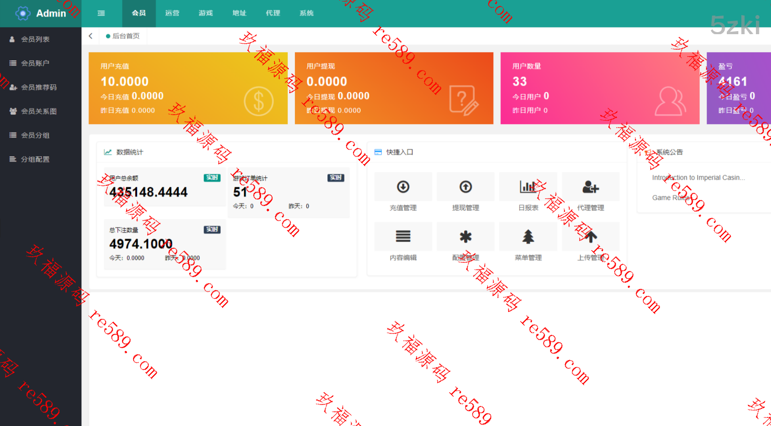This screenshot has width=771, height=426.
Task: Switch to the 游戏 top menu
Action: (206, 13)
